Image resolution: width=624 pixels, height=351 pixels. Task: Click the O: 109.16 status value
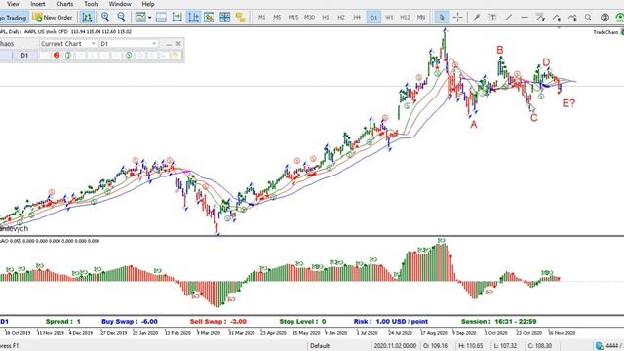[x=436, y=346]
